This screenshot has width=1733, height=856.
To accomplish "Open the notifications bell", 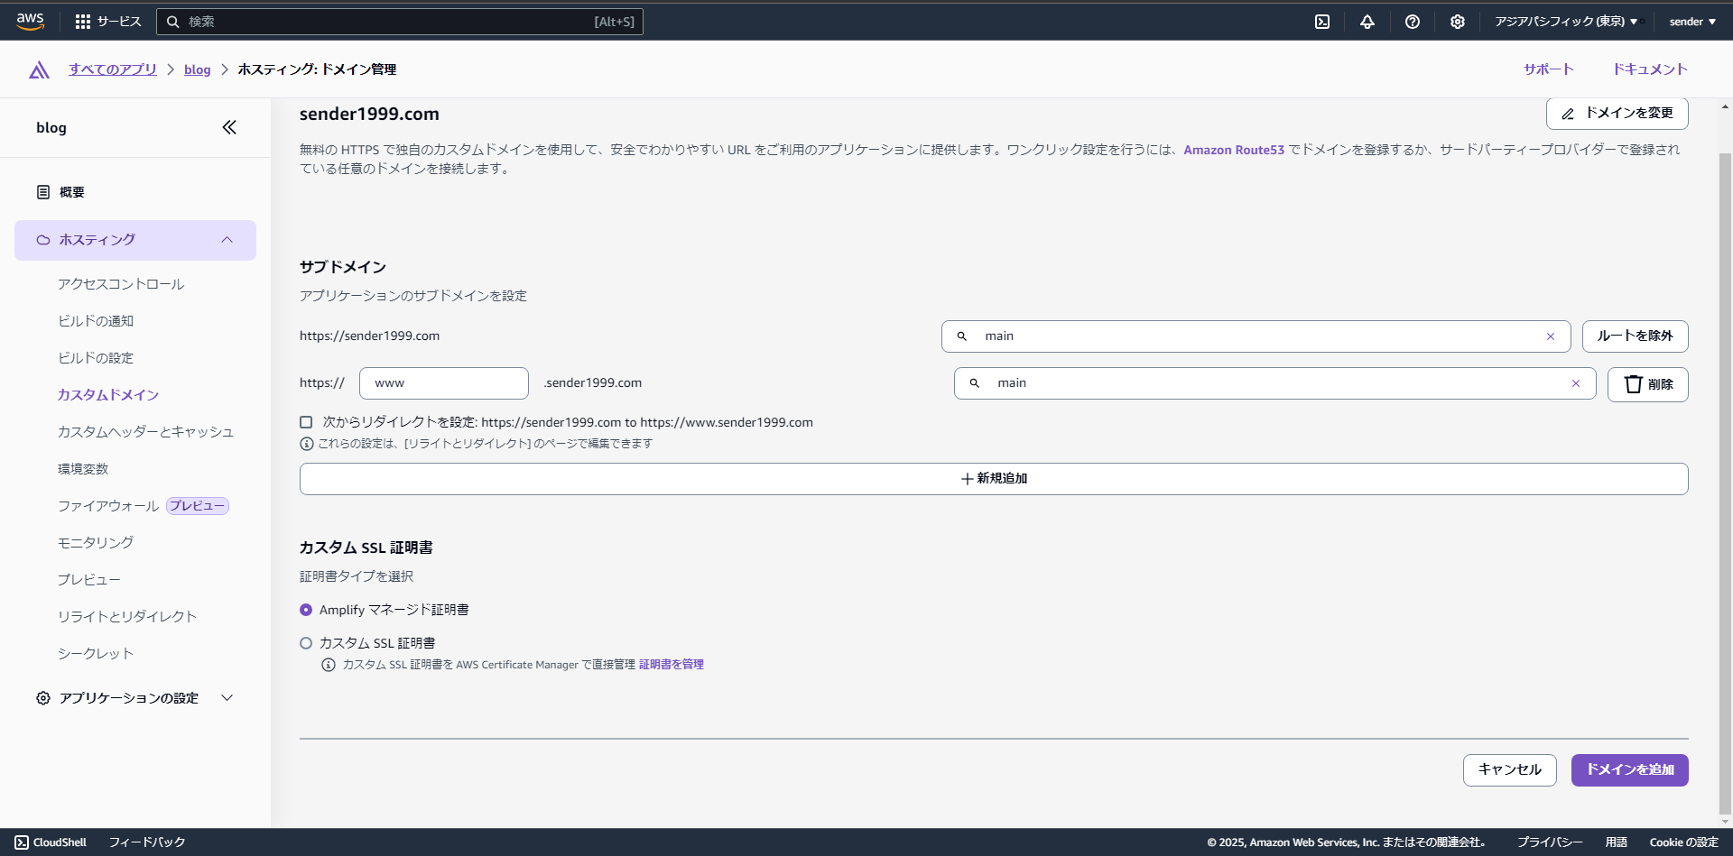I will pyautogui.click(x=1367, y=22).
